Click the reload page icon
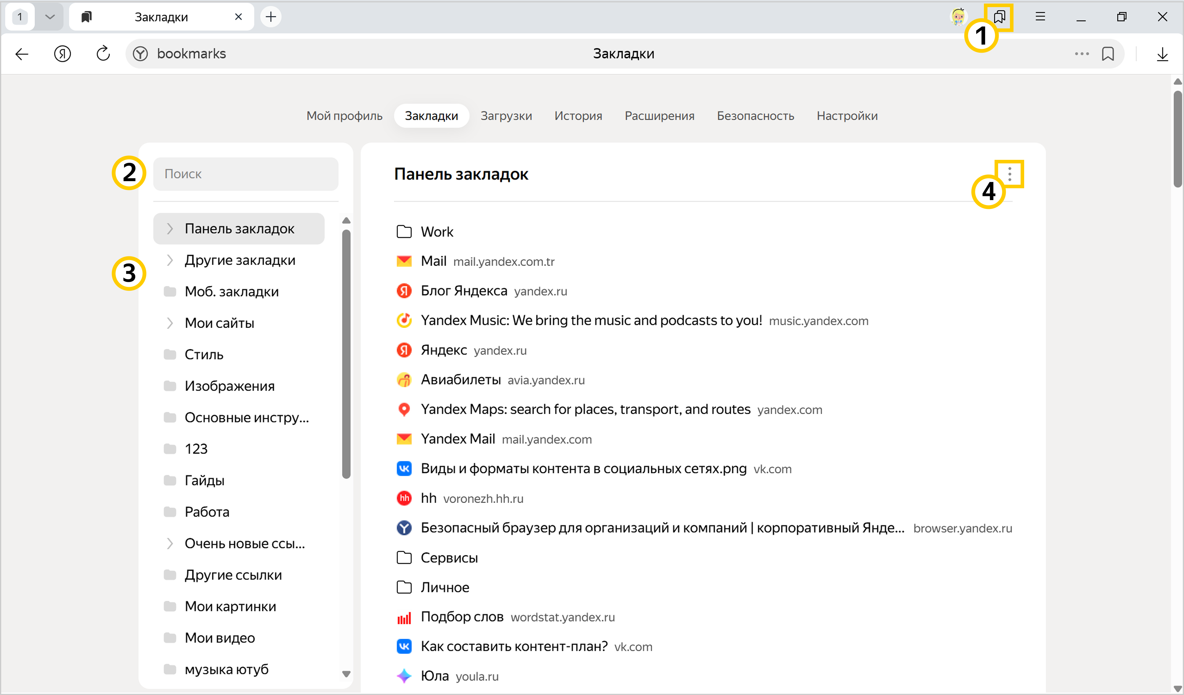Viewport: 1184px width, 695px height. point(103,54)
